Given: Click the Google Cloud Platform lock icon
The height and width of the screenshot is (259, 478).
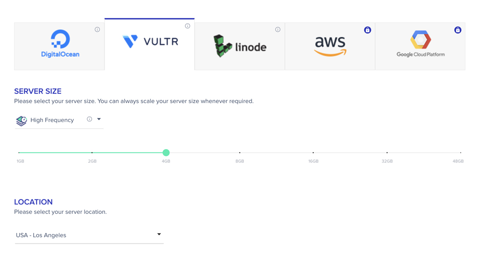Looking at the screenshot, I should pyautogui.click(x=457, y=30).
